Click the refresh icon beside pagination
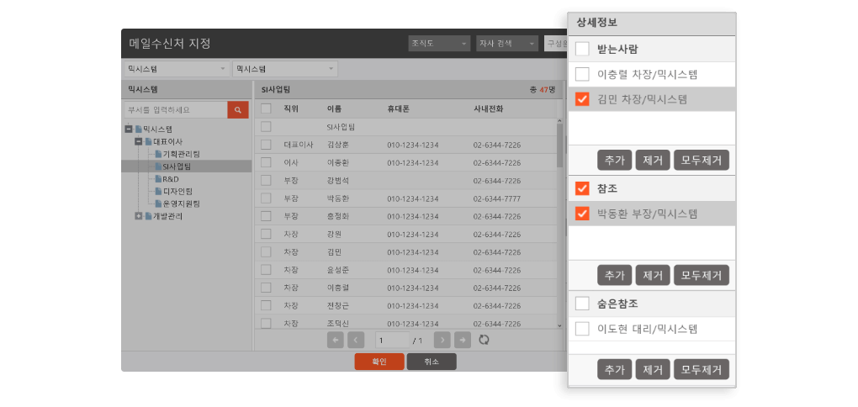858x407 pixels. 484,341
